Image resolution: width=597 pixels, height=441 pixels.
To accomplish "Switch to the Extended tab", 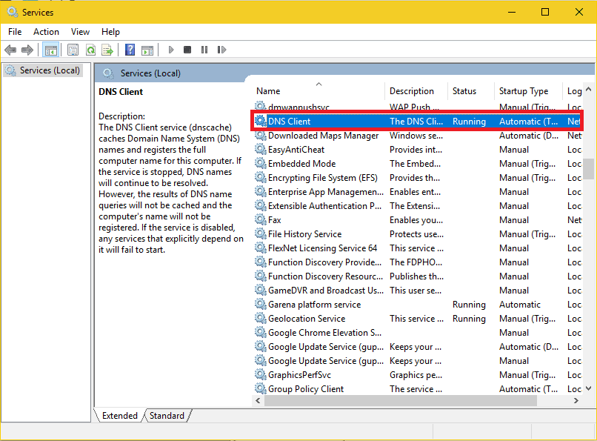I will click(x=119, y=416).
